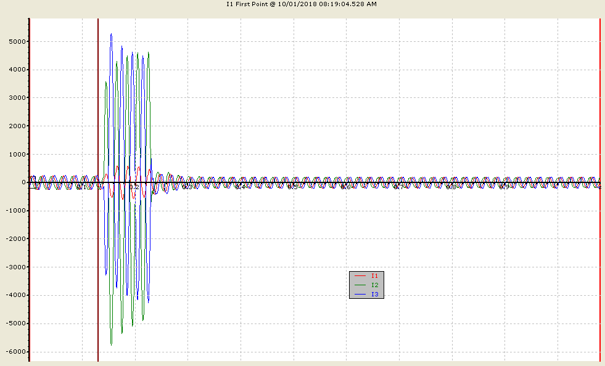Click the 5000 y-axis label
The image size is (605, 366).
point(17,42)
